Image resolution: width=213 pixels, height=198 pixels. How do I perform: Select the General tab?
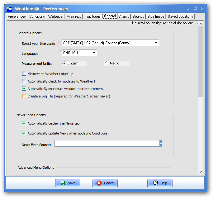pos(110,16)
